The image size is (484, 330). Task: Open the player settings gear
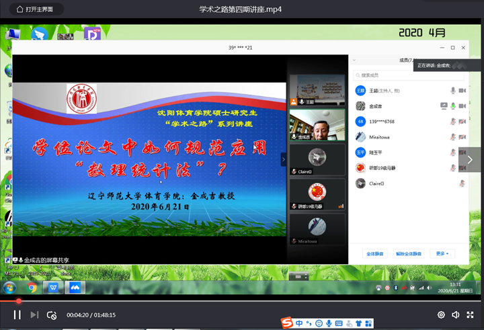coord(441,315)
